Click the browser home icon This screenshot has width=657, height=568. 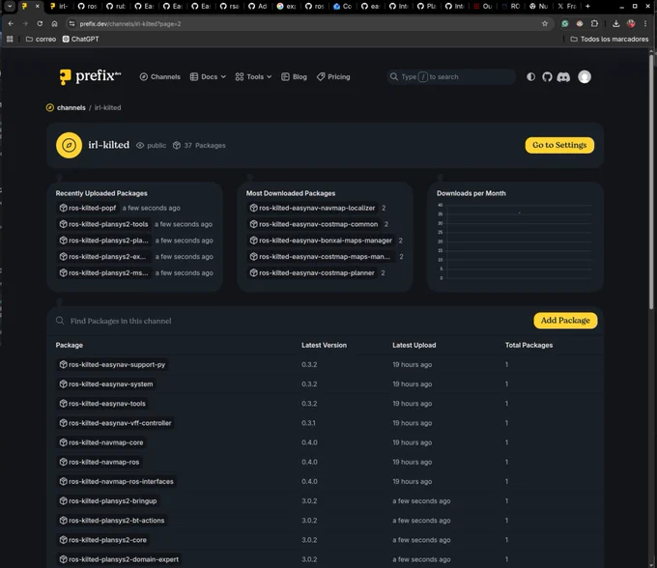click(x=54, y=23)
